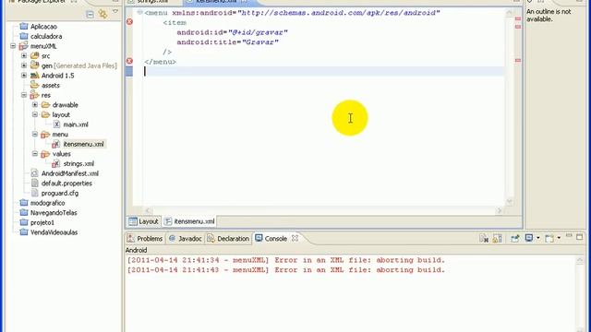This screenshot has width=591, height=332.
Task: Click the Android 1.5 library icon
Action: (x=35, y=76)
